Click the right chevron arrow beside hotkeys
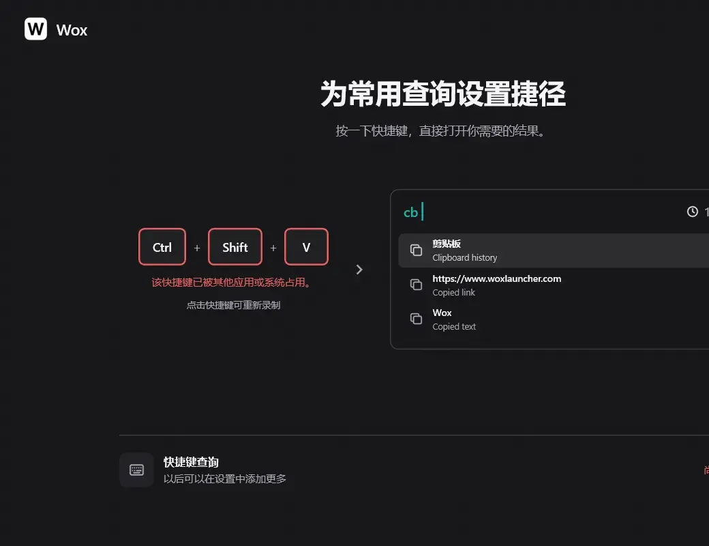This screenshot has width=709, height=546. 359,270
